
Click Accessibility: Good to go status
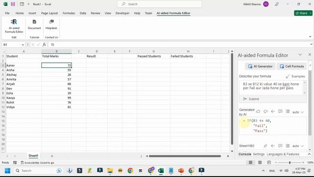(37, 163)
